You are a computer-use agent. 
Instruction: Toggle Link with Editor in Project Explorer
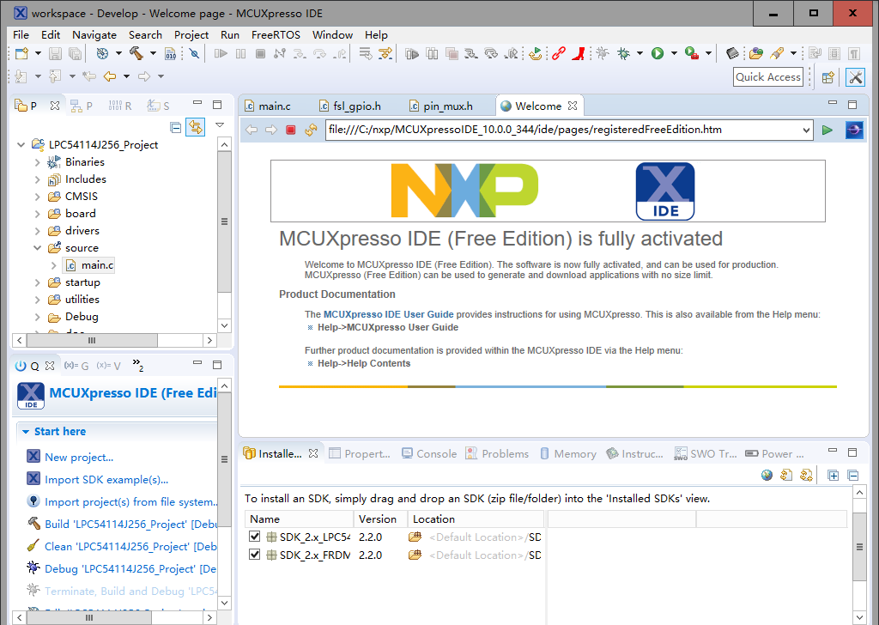[x=195, y=127]
